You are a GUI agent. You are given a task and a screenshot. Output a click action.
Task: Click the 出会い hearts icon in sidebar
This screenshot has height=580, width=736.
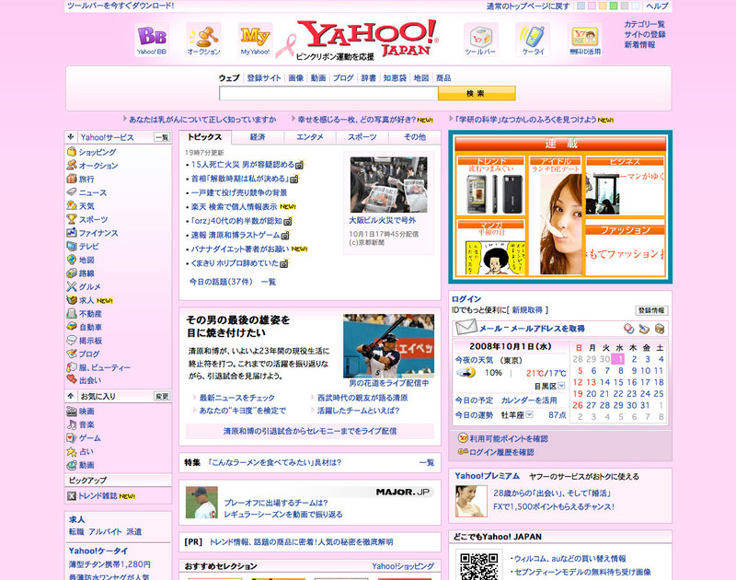tap(72, 380)
